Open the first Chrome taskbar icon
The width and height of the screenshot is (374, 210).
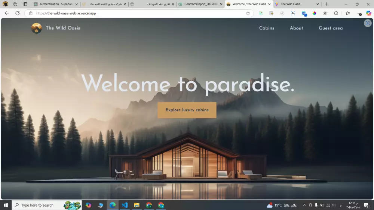click(x=149, y=205)
